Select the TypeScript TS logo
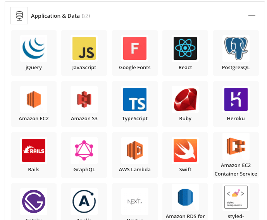This screenshot has height=220, width=267. [x=135, y=99]
